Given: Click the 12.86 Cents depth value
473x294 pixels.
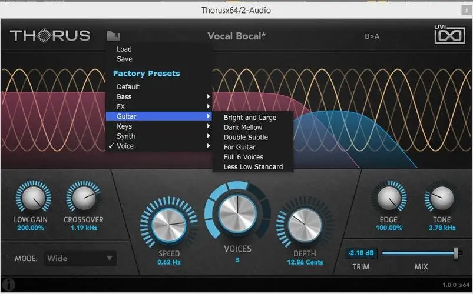Looking at the screenshot, I should point(305,262).
